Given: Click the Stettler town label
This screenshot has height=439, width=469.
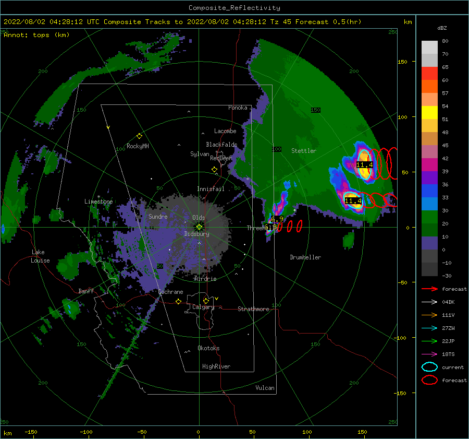Looking at the screenshot, I should point(304,151).
